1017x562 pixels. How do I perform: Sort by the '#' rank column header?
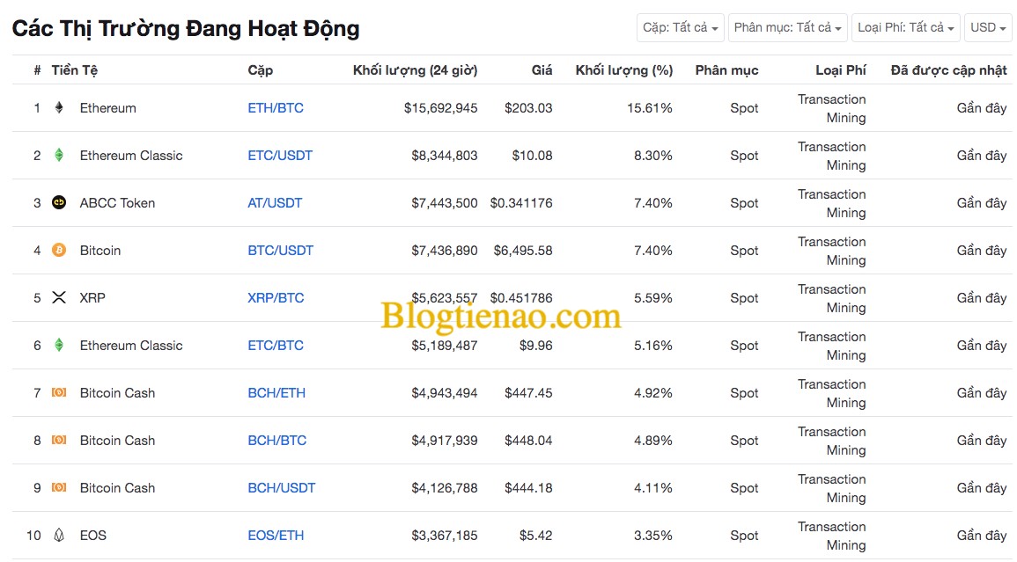[37, 70]
